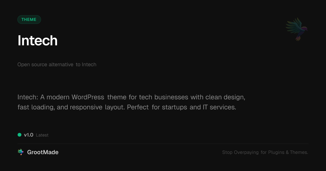Click the green THEME badge
The image size is (326, 171).
[x=29, y=20]
